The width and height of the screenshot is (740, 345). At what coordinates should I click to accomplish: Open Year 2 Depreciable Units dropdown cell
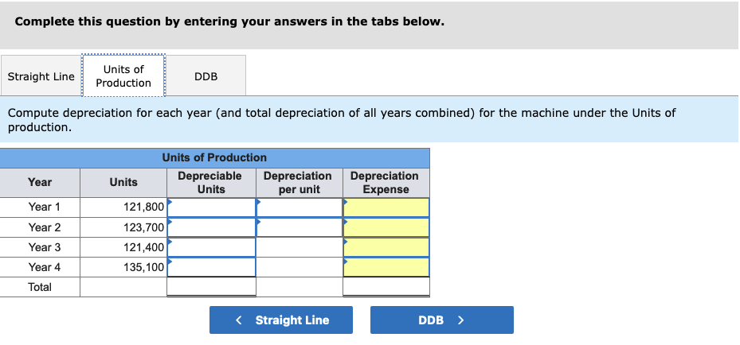click(211, 227)
